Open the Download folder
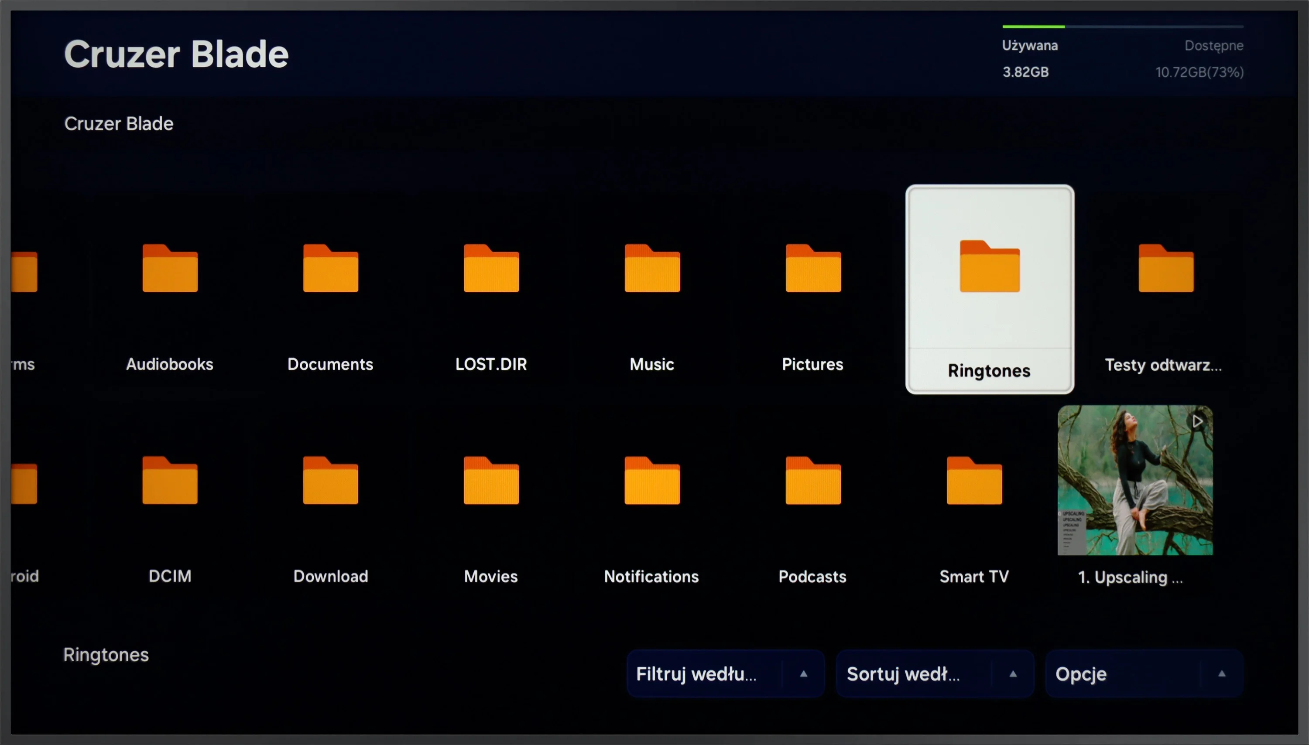Viewport: 1309px width, 745px height. 331,519
